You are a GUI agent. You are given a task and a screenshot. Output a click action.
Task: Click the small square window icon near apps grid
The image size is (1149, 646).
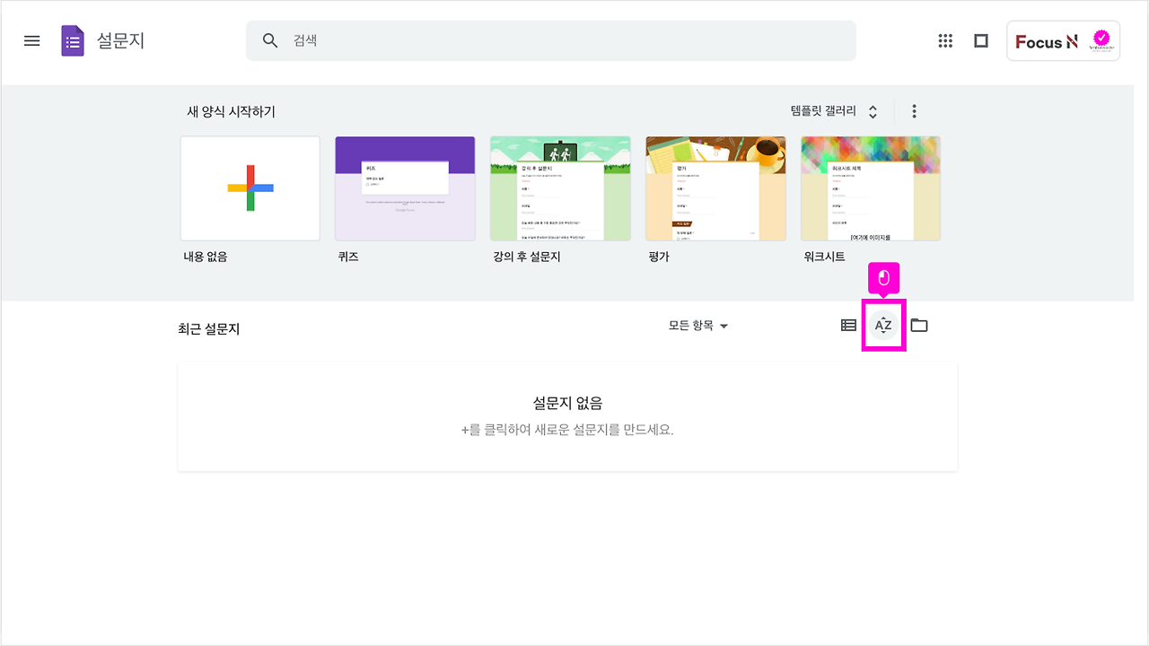point(980,40)
